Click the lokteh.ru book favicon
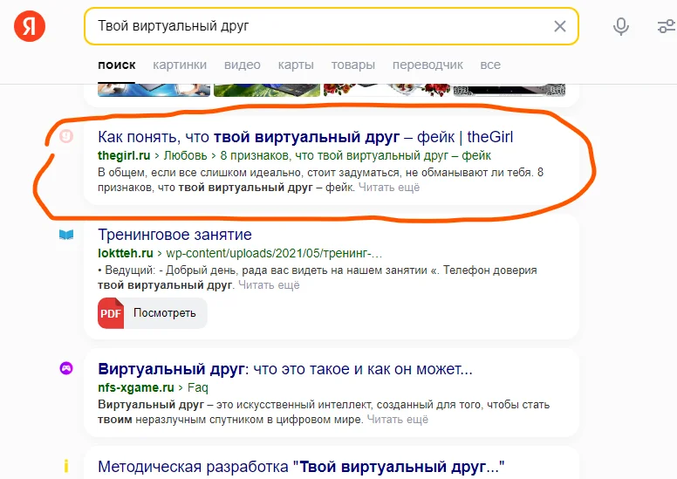This screenshot has height=479, width=677. point(66,235)
